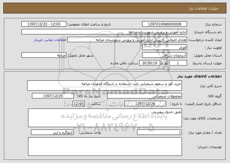Click the label واحد شمارش
This screenshot has width=230, height=163.
coord(90,132)
